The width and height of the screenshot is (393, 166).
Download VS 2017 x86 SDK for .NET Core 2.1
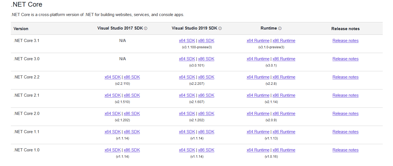click(132, 95)
